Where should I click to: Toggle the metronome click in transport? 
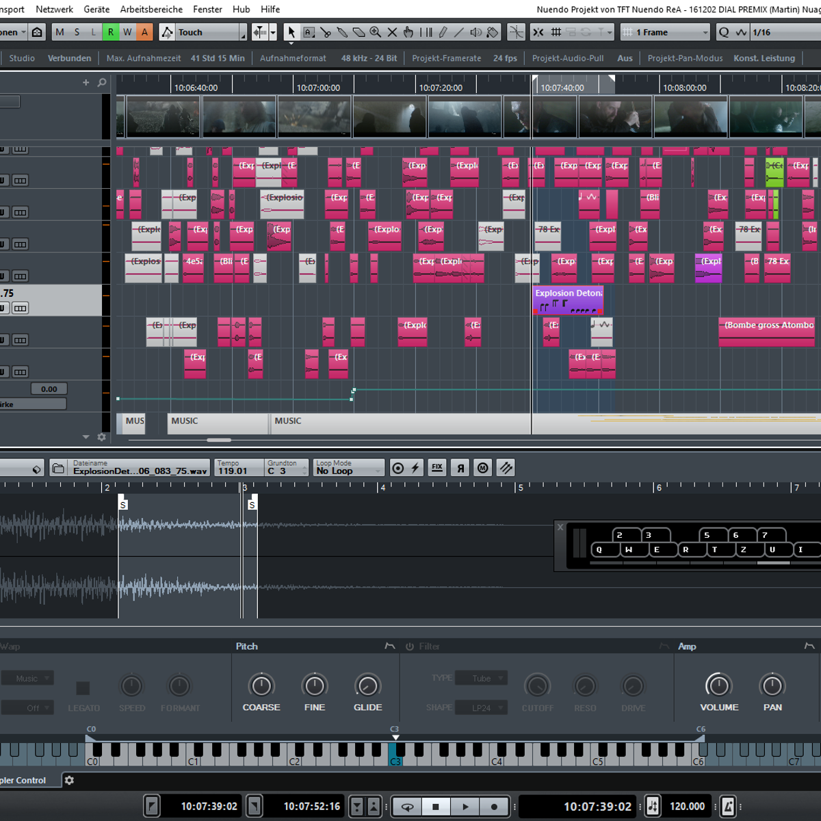(728, 807)
